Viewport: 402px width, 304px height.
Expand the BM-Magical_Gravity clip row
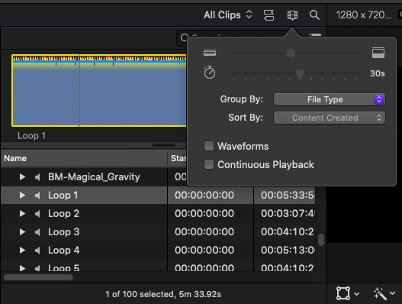(x=22, y=177)
